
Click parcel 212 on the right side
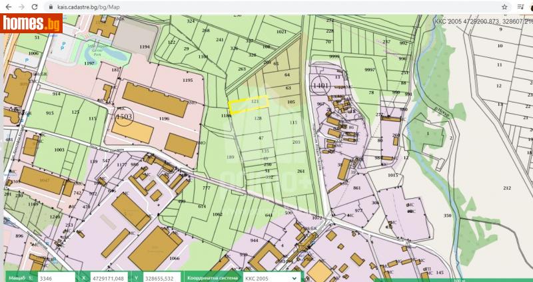(x=507, y=188)
